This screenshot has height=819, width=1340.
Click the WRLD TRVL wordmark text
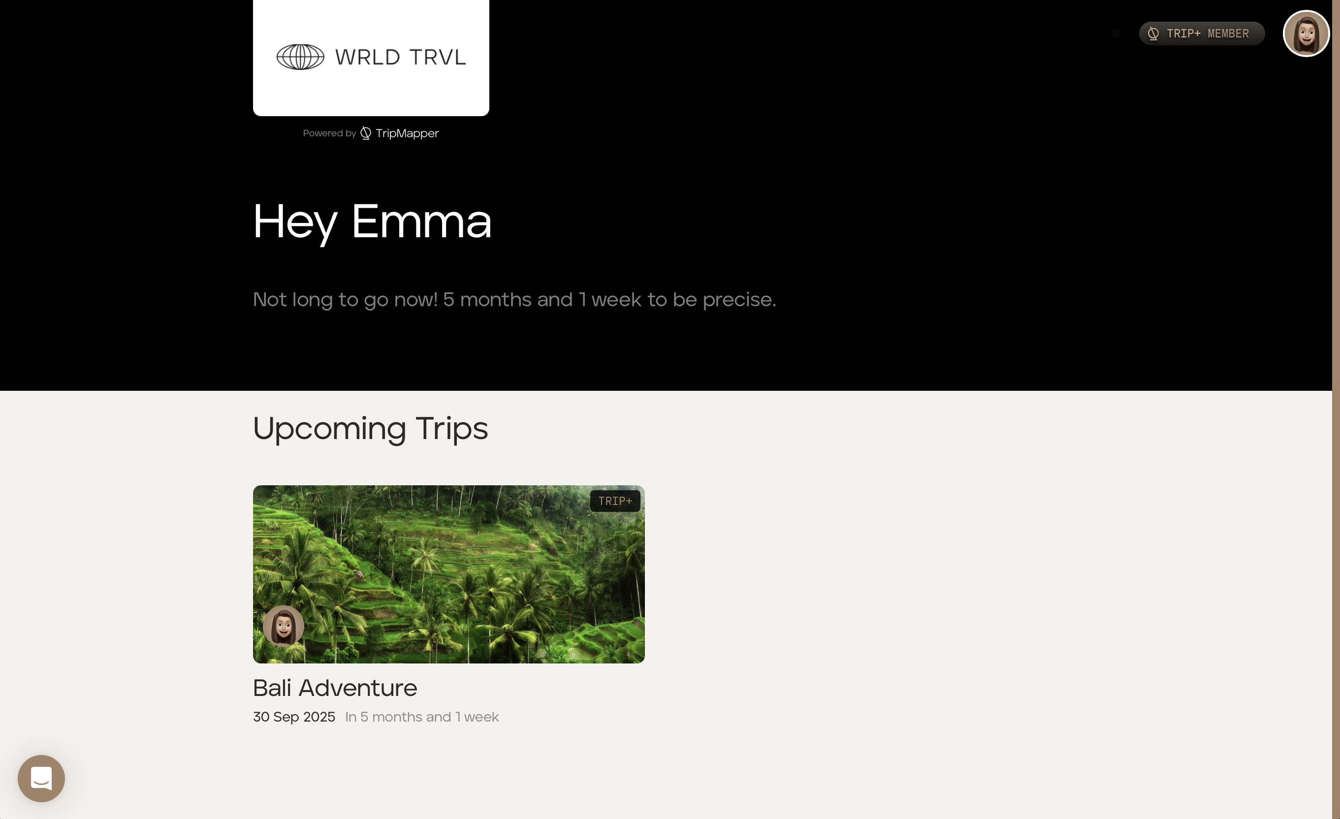(x=401, y=57)
